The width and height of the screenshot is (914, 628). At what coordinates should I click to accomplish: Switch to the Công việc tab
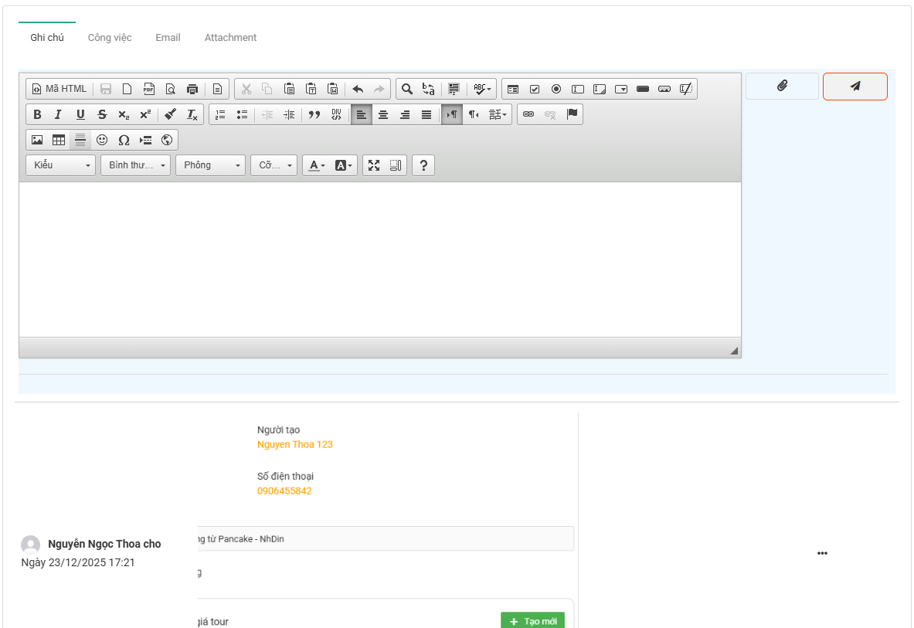110,37
